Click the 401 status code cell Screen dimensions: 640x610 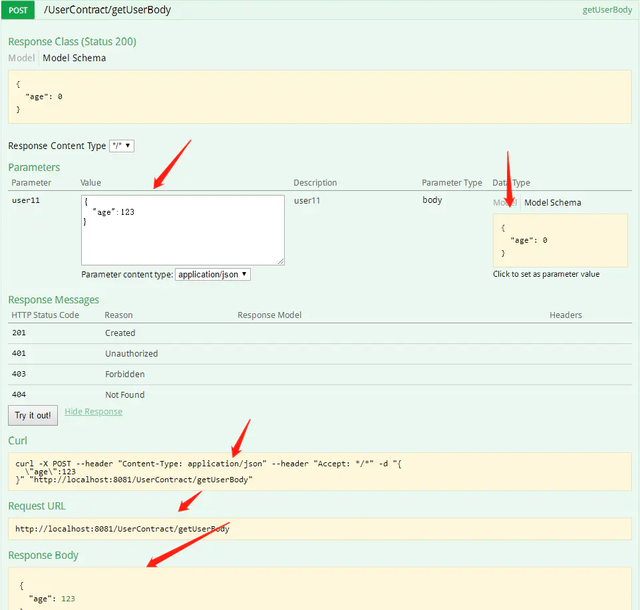pos(19,353)
